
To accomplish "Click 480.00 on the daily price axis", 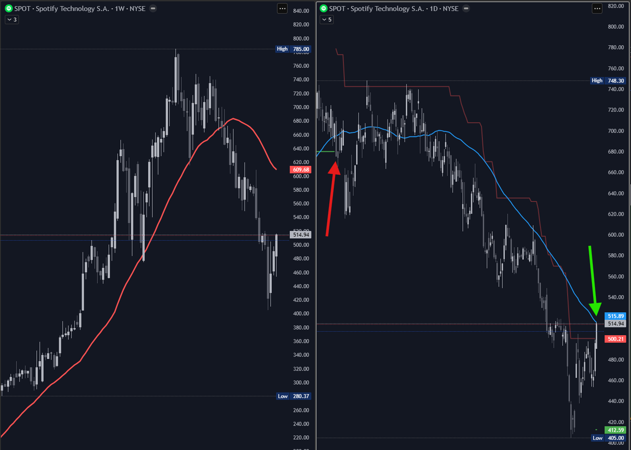I will click(x=616, y=359).
